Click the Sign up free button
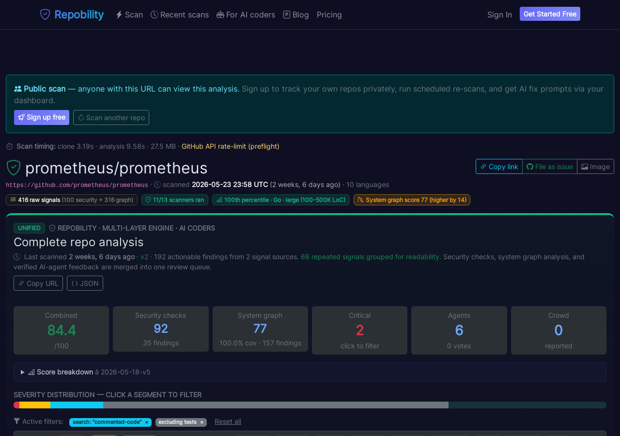Screen dimensions: 620x436 (42, 117)
